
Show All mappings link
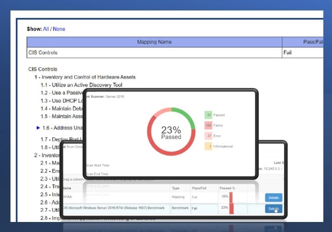coord(47,29)
